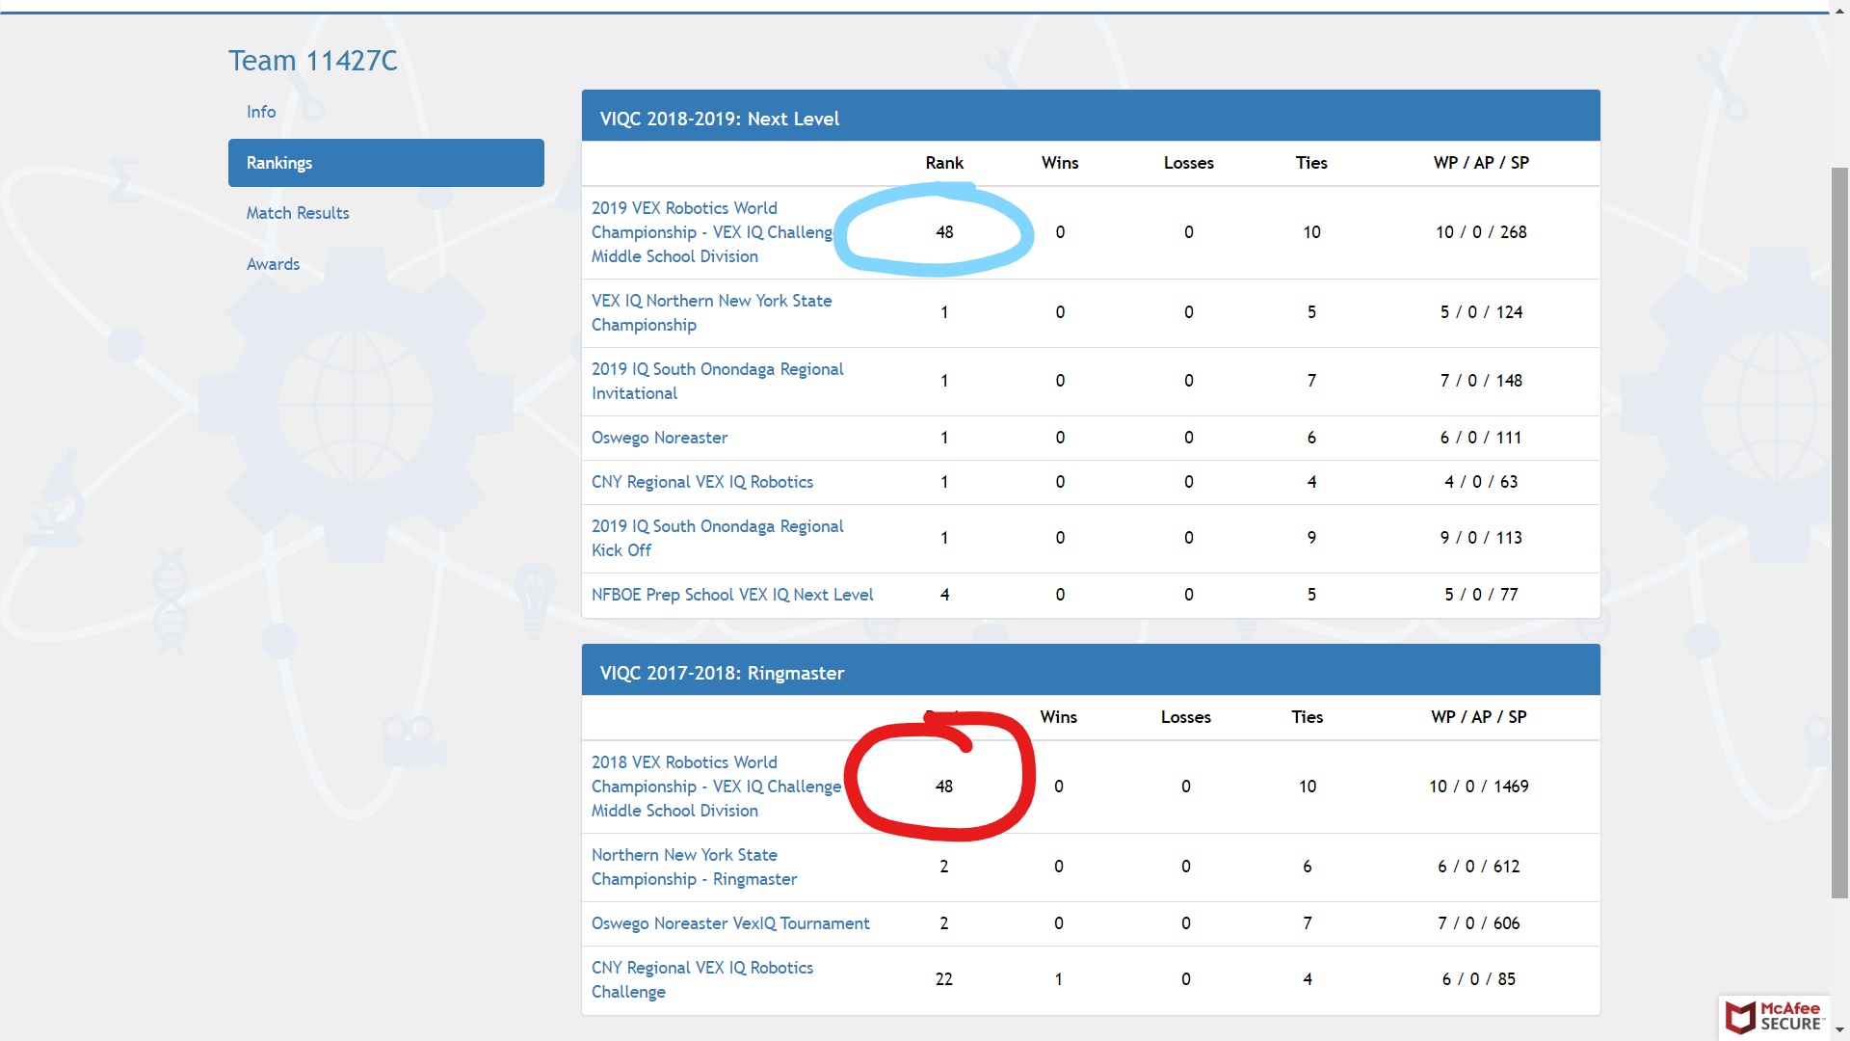The width and height of the screenshot is (1850, 1041).
Task: Open CNY Regional VEX IQ Robotics Challenge
Action: point(702,980)
